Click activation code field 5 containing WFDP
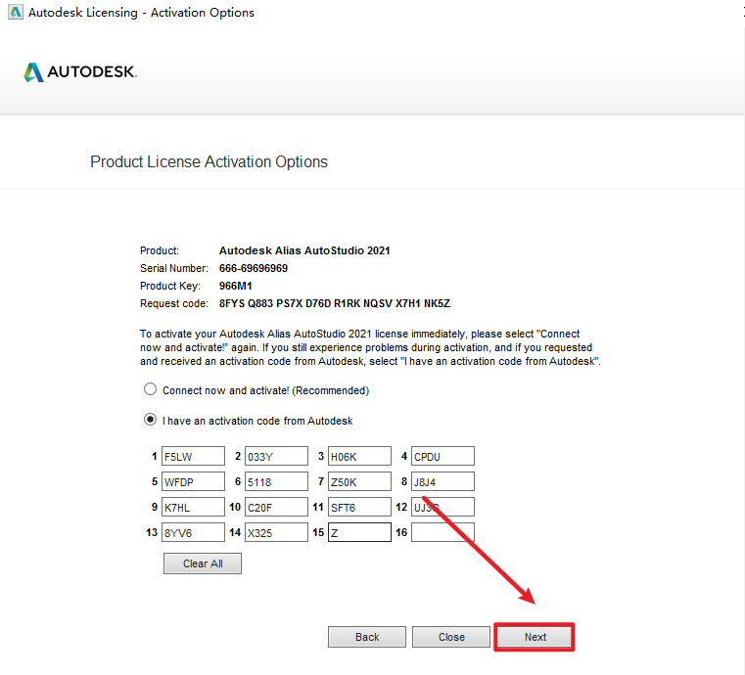The height and width of the screenshot is (675, 745). click(193, 481)
